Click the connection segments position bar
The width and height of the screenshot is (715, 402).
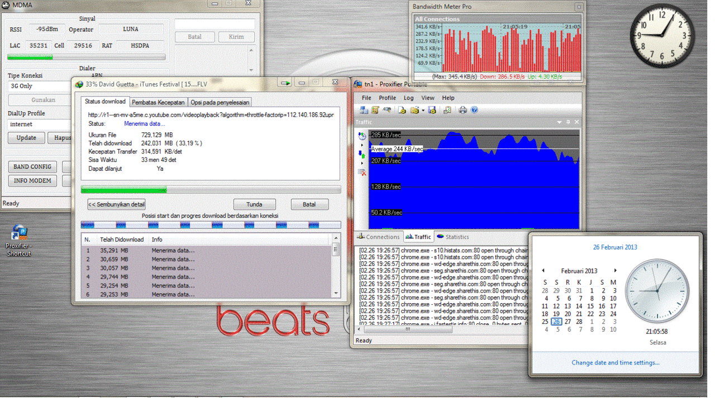click(211, 225)
